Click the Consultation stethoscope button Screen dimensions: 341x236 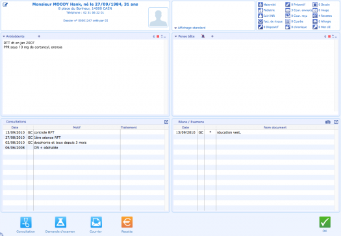[26, 225]
